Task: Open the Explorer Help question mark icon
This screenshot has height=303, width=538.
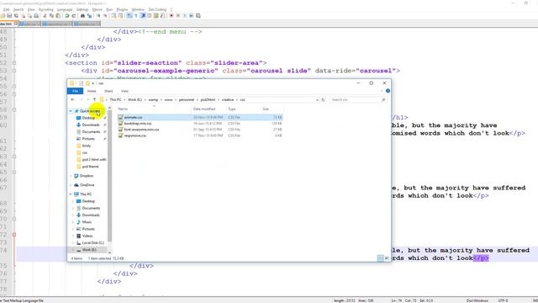Action: (x=388, y=91)
